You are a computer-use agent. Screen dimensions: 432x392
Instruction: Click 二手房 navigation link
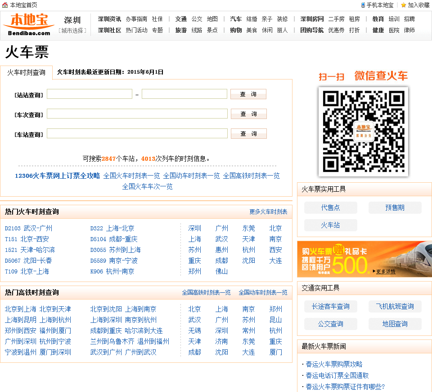point(336,19)
